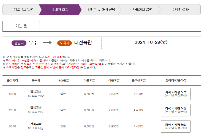Click the 좌석 비지정 노선은 예약이 불가 notice
Image resolution: width=202 pixels, height=134 pixels.
click(25, 61)
